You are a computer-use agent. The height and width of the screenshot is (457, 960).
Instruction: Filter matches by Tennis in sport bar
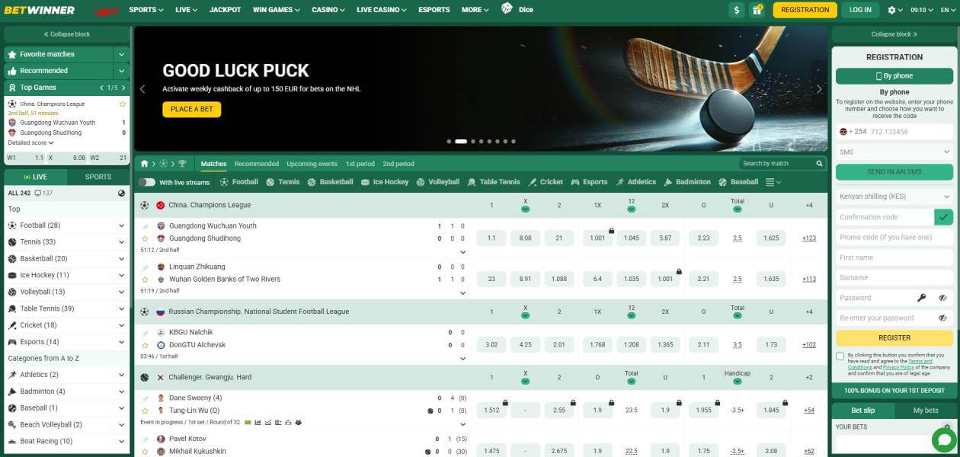[x=283, y=182]
